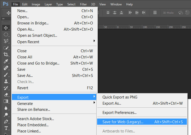Viewport: 191px width, 135px height.
Task: Choose Open As... menu entry
Action: click(54, 29)
